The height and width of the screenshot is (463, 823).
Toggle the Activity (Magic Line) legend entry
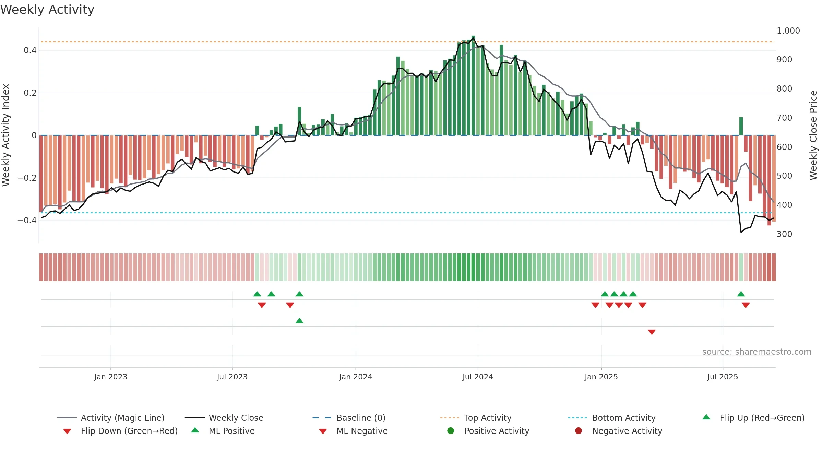tap(111, 418)
